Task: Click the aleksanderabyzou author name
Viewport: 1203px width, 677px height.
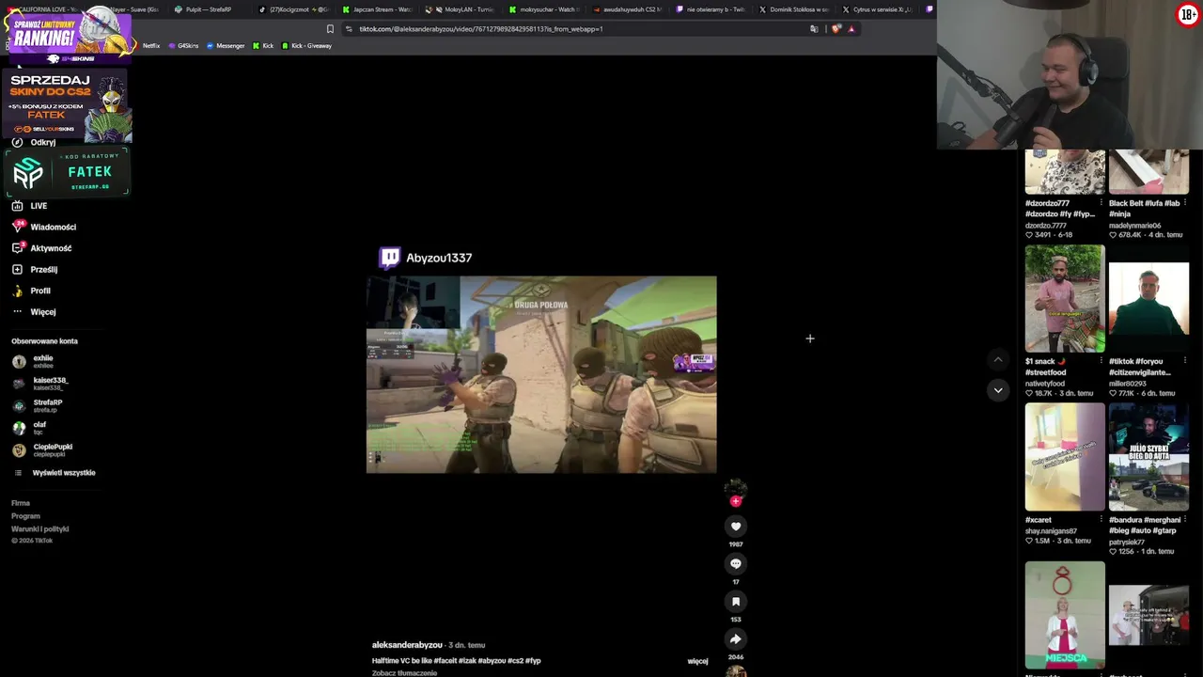Action: coord(407,645)
